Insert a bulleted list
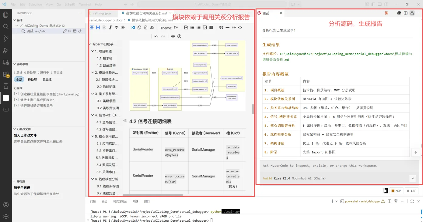 click(x=192, y=28)
